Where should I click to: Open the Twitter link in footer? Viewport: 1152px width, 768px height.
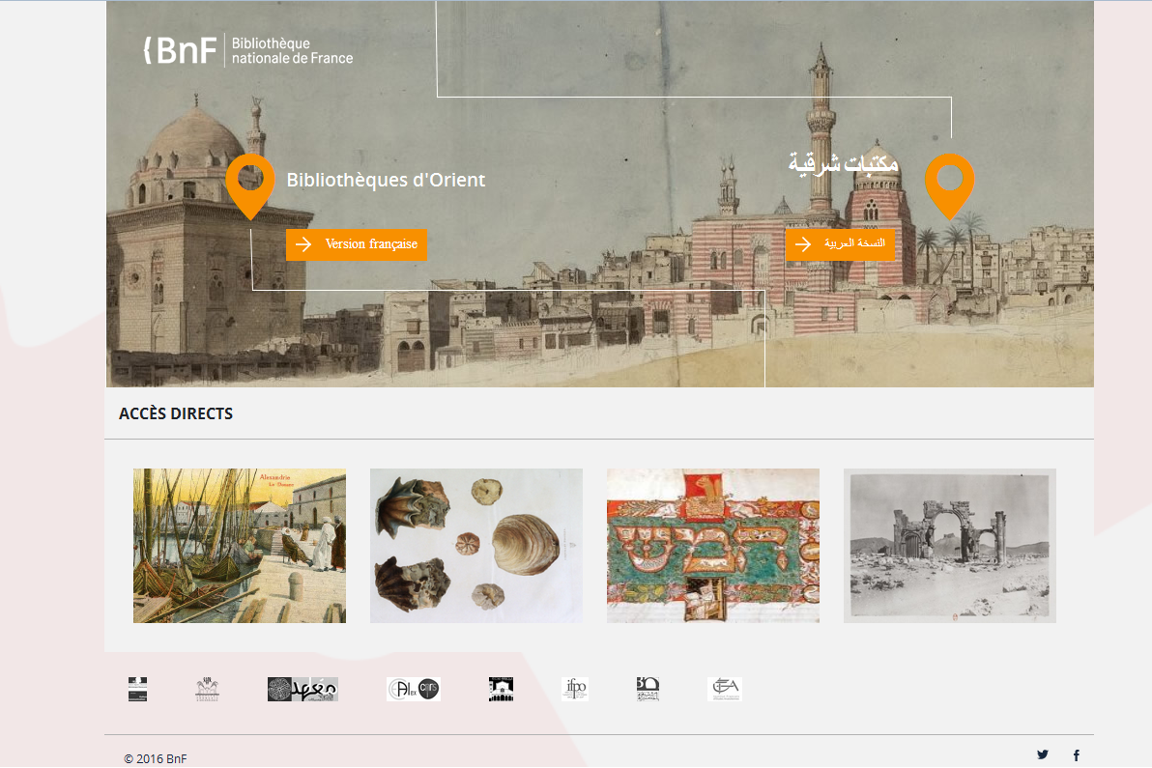[1043, 754]
